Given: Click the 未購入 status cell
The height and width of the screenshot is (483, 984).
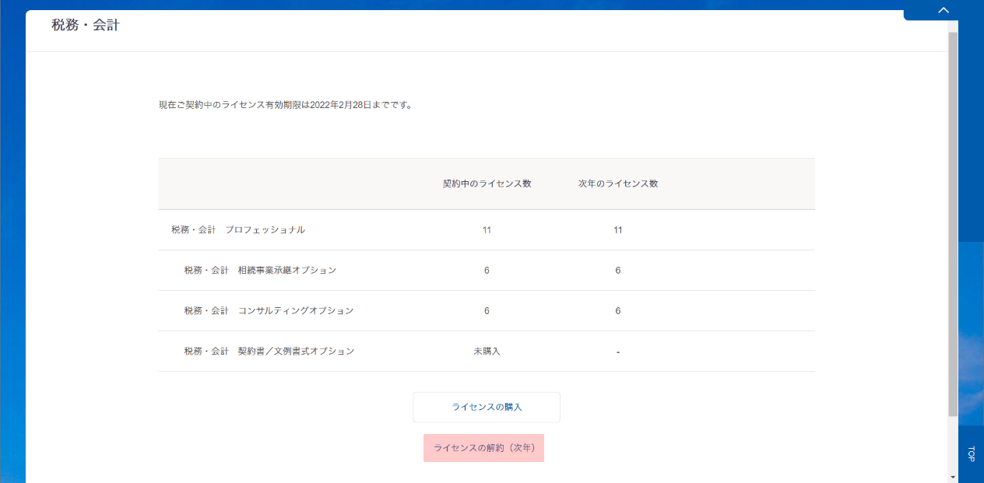Looking at the screenshot, I should (487, 352).
